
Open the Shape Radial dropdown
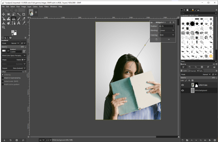pyautogui.click(x=14, y=60)
